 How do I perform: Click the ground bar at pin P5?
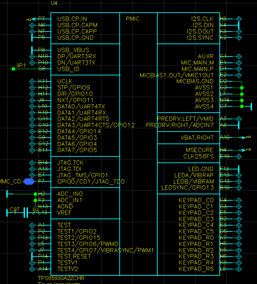coord(32,38)
